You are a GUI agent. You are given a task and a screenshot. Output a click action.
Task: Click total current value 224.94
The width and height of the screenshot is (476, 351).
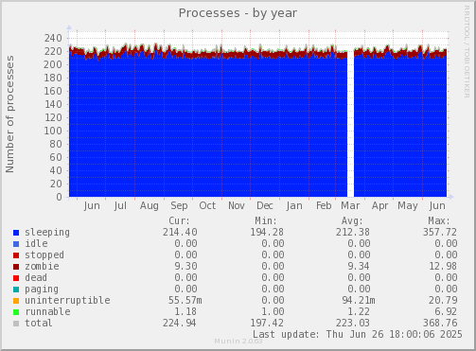pyautogui.click(x=180, y=323)
